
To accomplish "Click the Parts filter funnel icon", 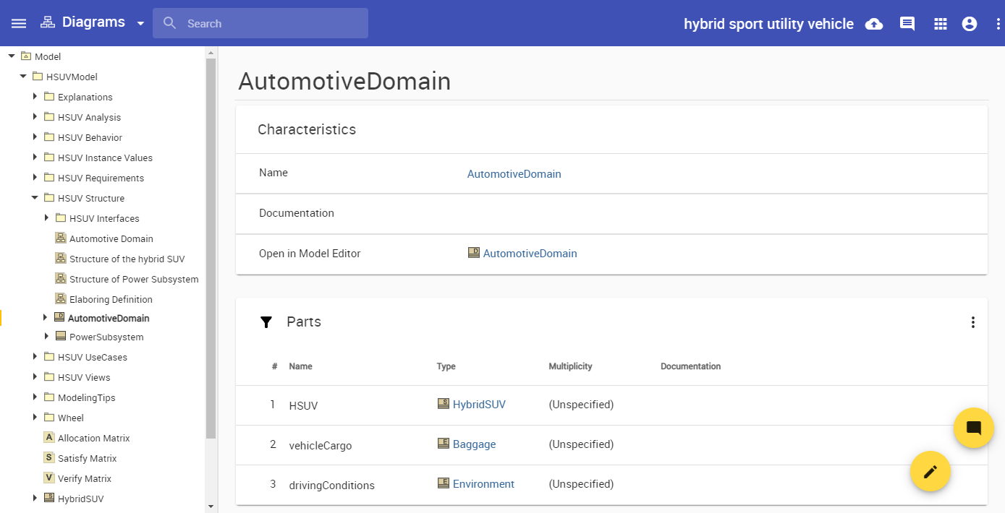I will 266,322.
